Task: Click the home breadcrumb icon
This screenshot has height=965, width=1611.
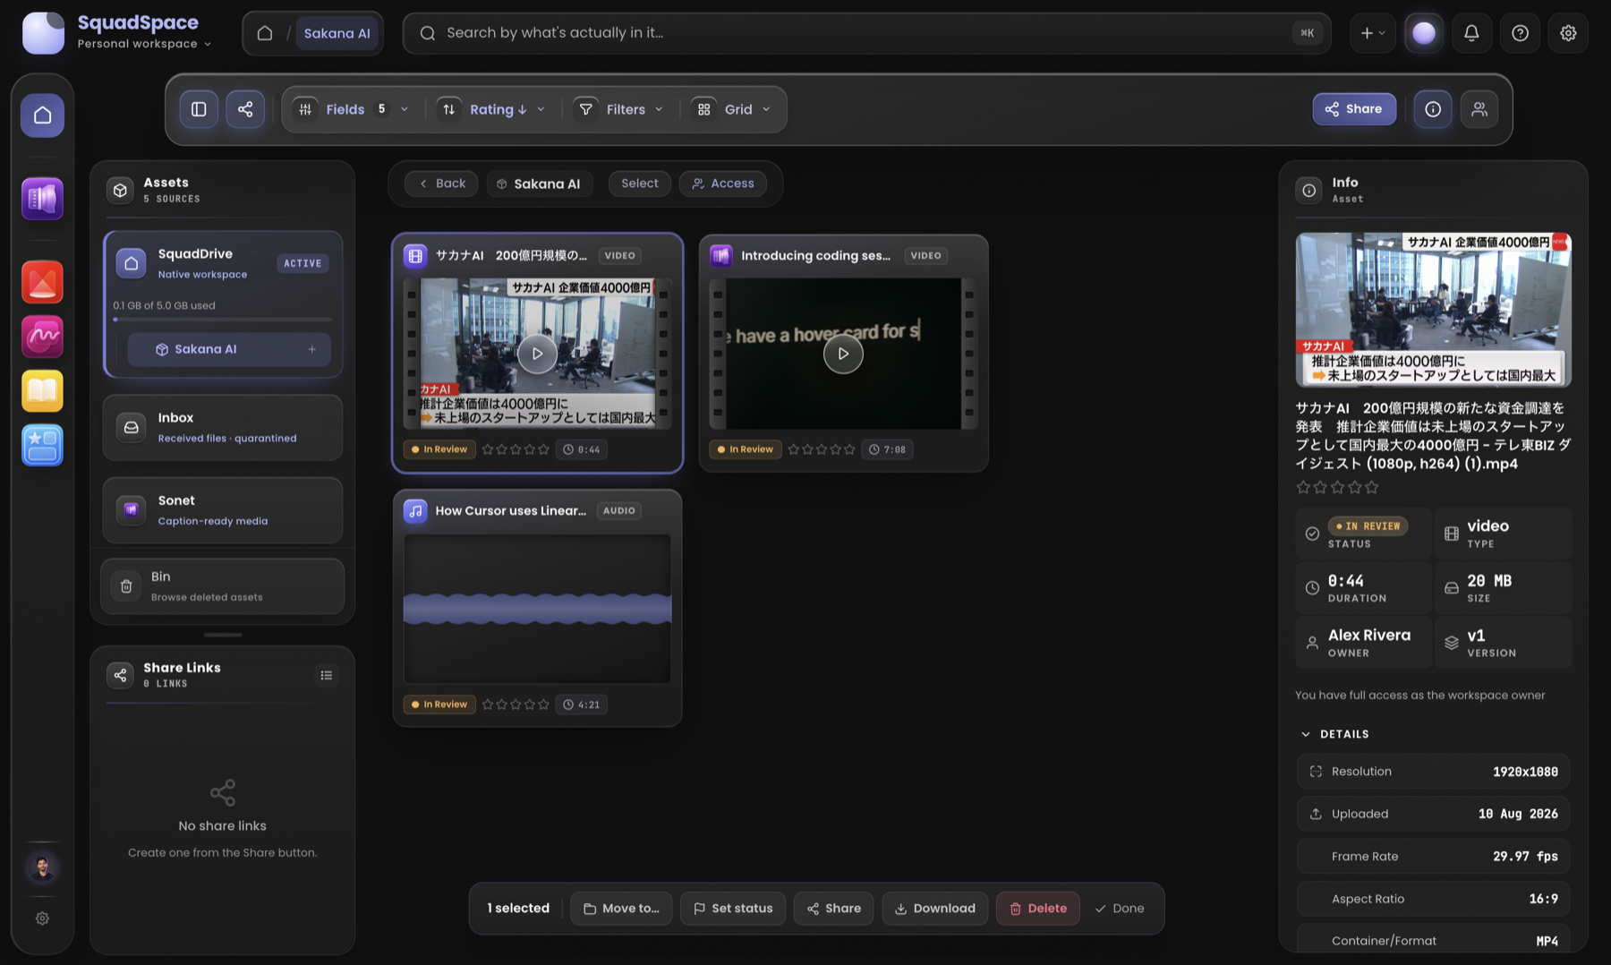Action: click(265, 33)
